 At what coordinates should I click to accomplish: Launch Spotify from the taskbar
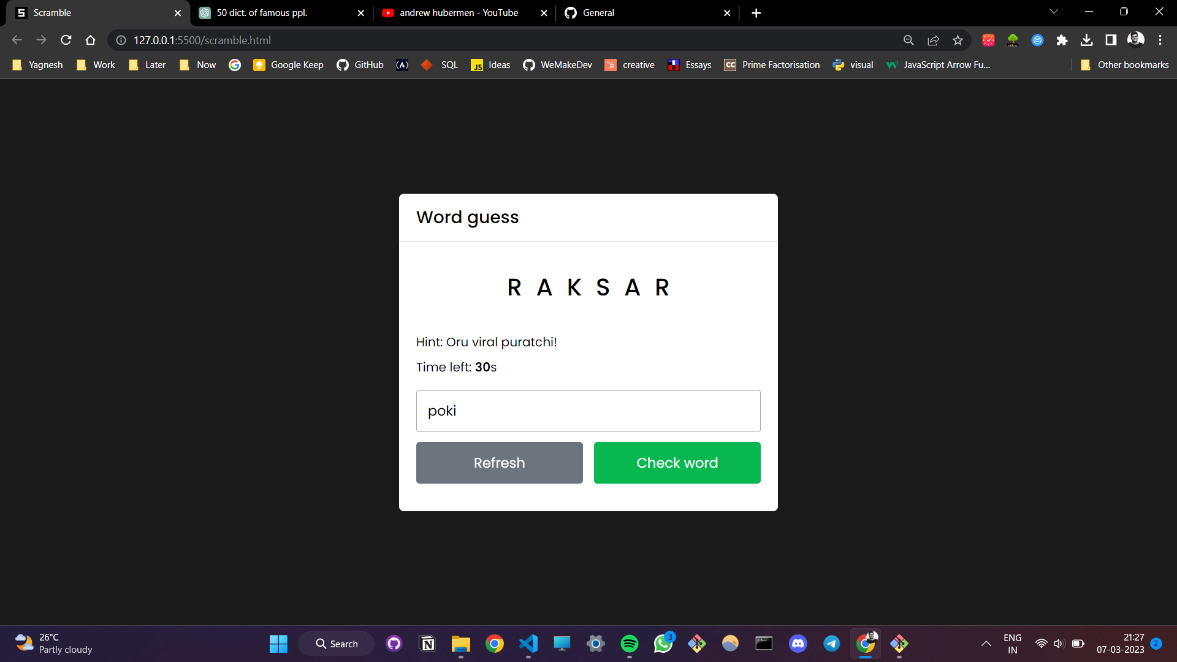coord(630,644)
